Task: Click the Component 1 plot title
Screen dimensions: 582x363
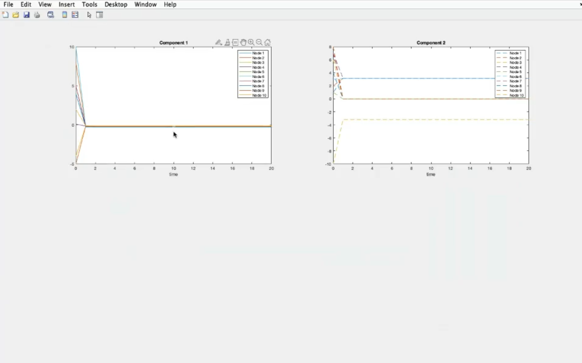Action: point(173,43)
